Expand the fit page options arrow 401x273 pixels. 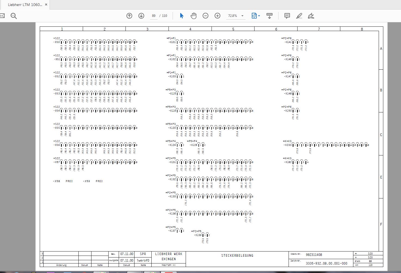[x=259, y=16]
